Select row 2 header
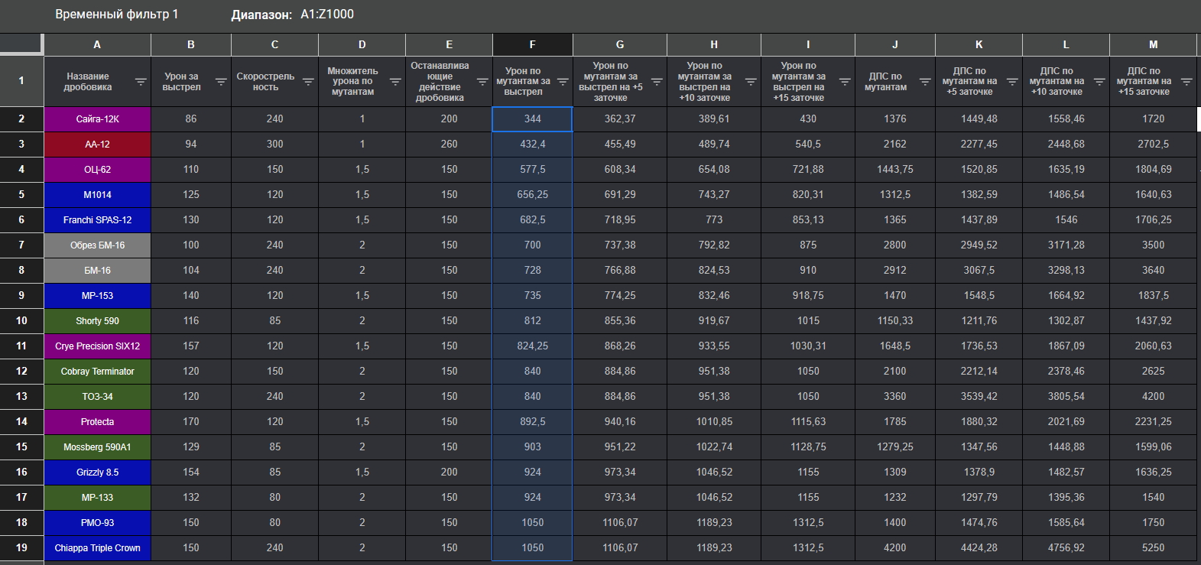The width and height of the screenshot is (1201, 565). 21,119
